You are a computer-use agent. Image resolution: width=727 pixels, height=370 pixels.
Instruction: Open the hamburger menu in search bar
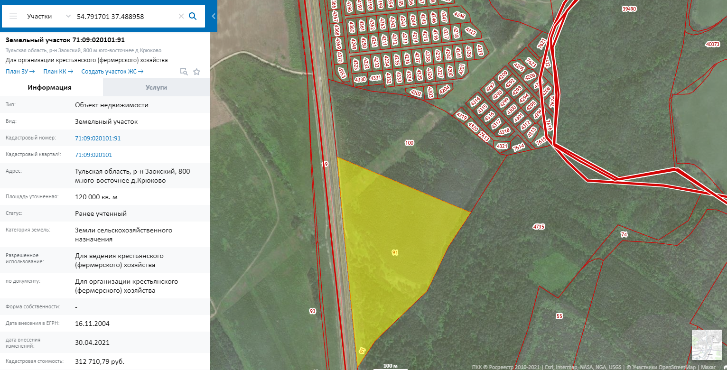click(13, 16)
